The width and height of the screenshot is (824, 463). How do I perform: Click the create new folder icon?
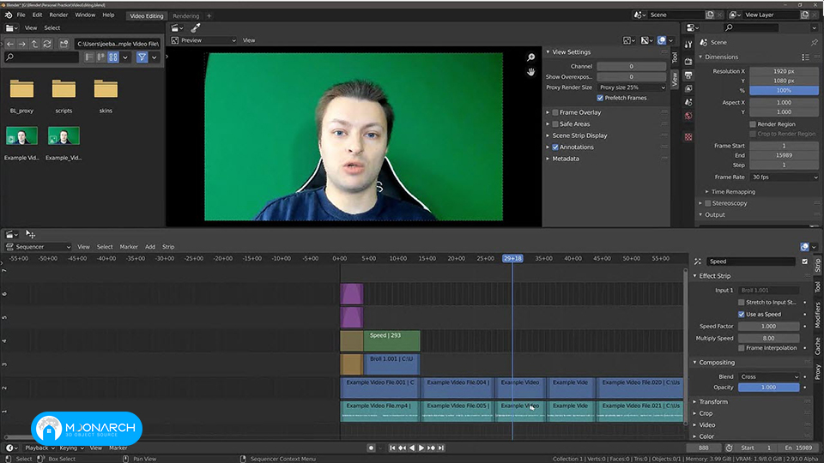click(64, 44)
